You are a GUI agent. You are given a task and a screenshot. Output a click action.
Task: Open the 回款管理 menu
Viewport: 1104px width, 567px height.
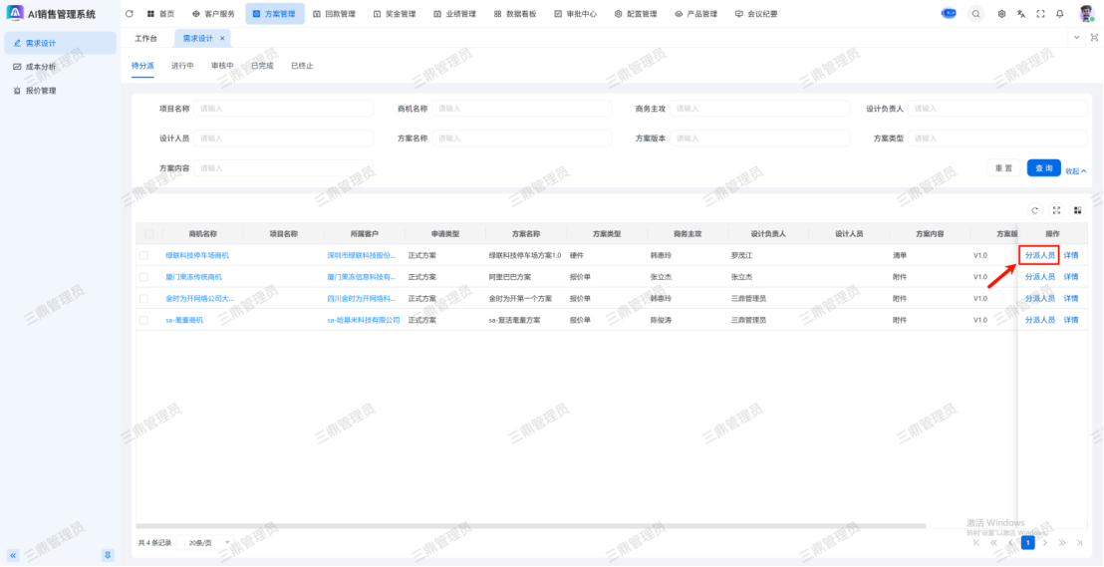(332, 14)
